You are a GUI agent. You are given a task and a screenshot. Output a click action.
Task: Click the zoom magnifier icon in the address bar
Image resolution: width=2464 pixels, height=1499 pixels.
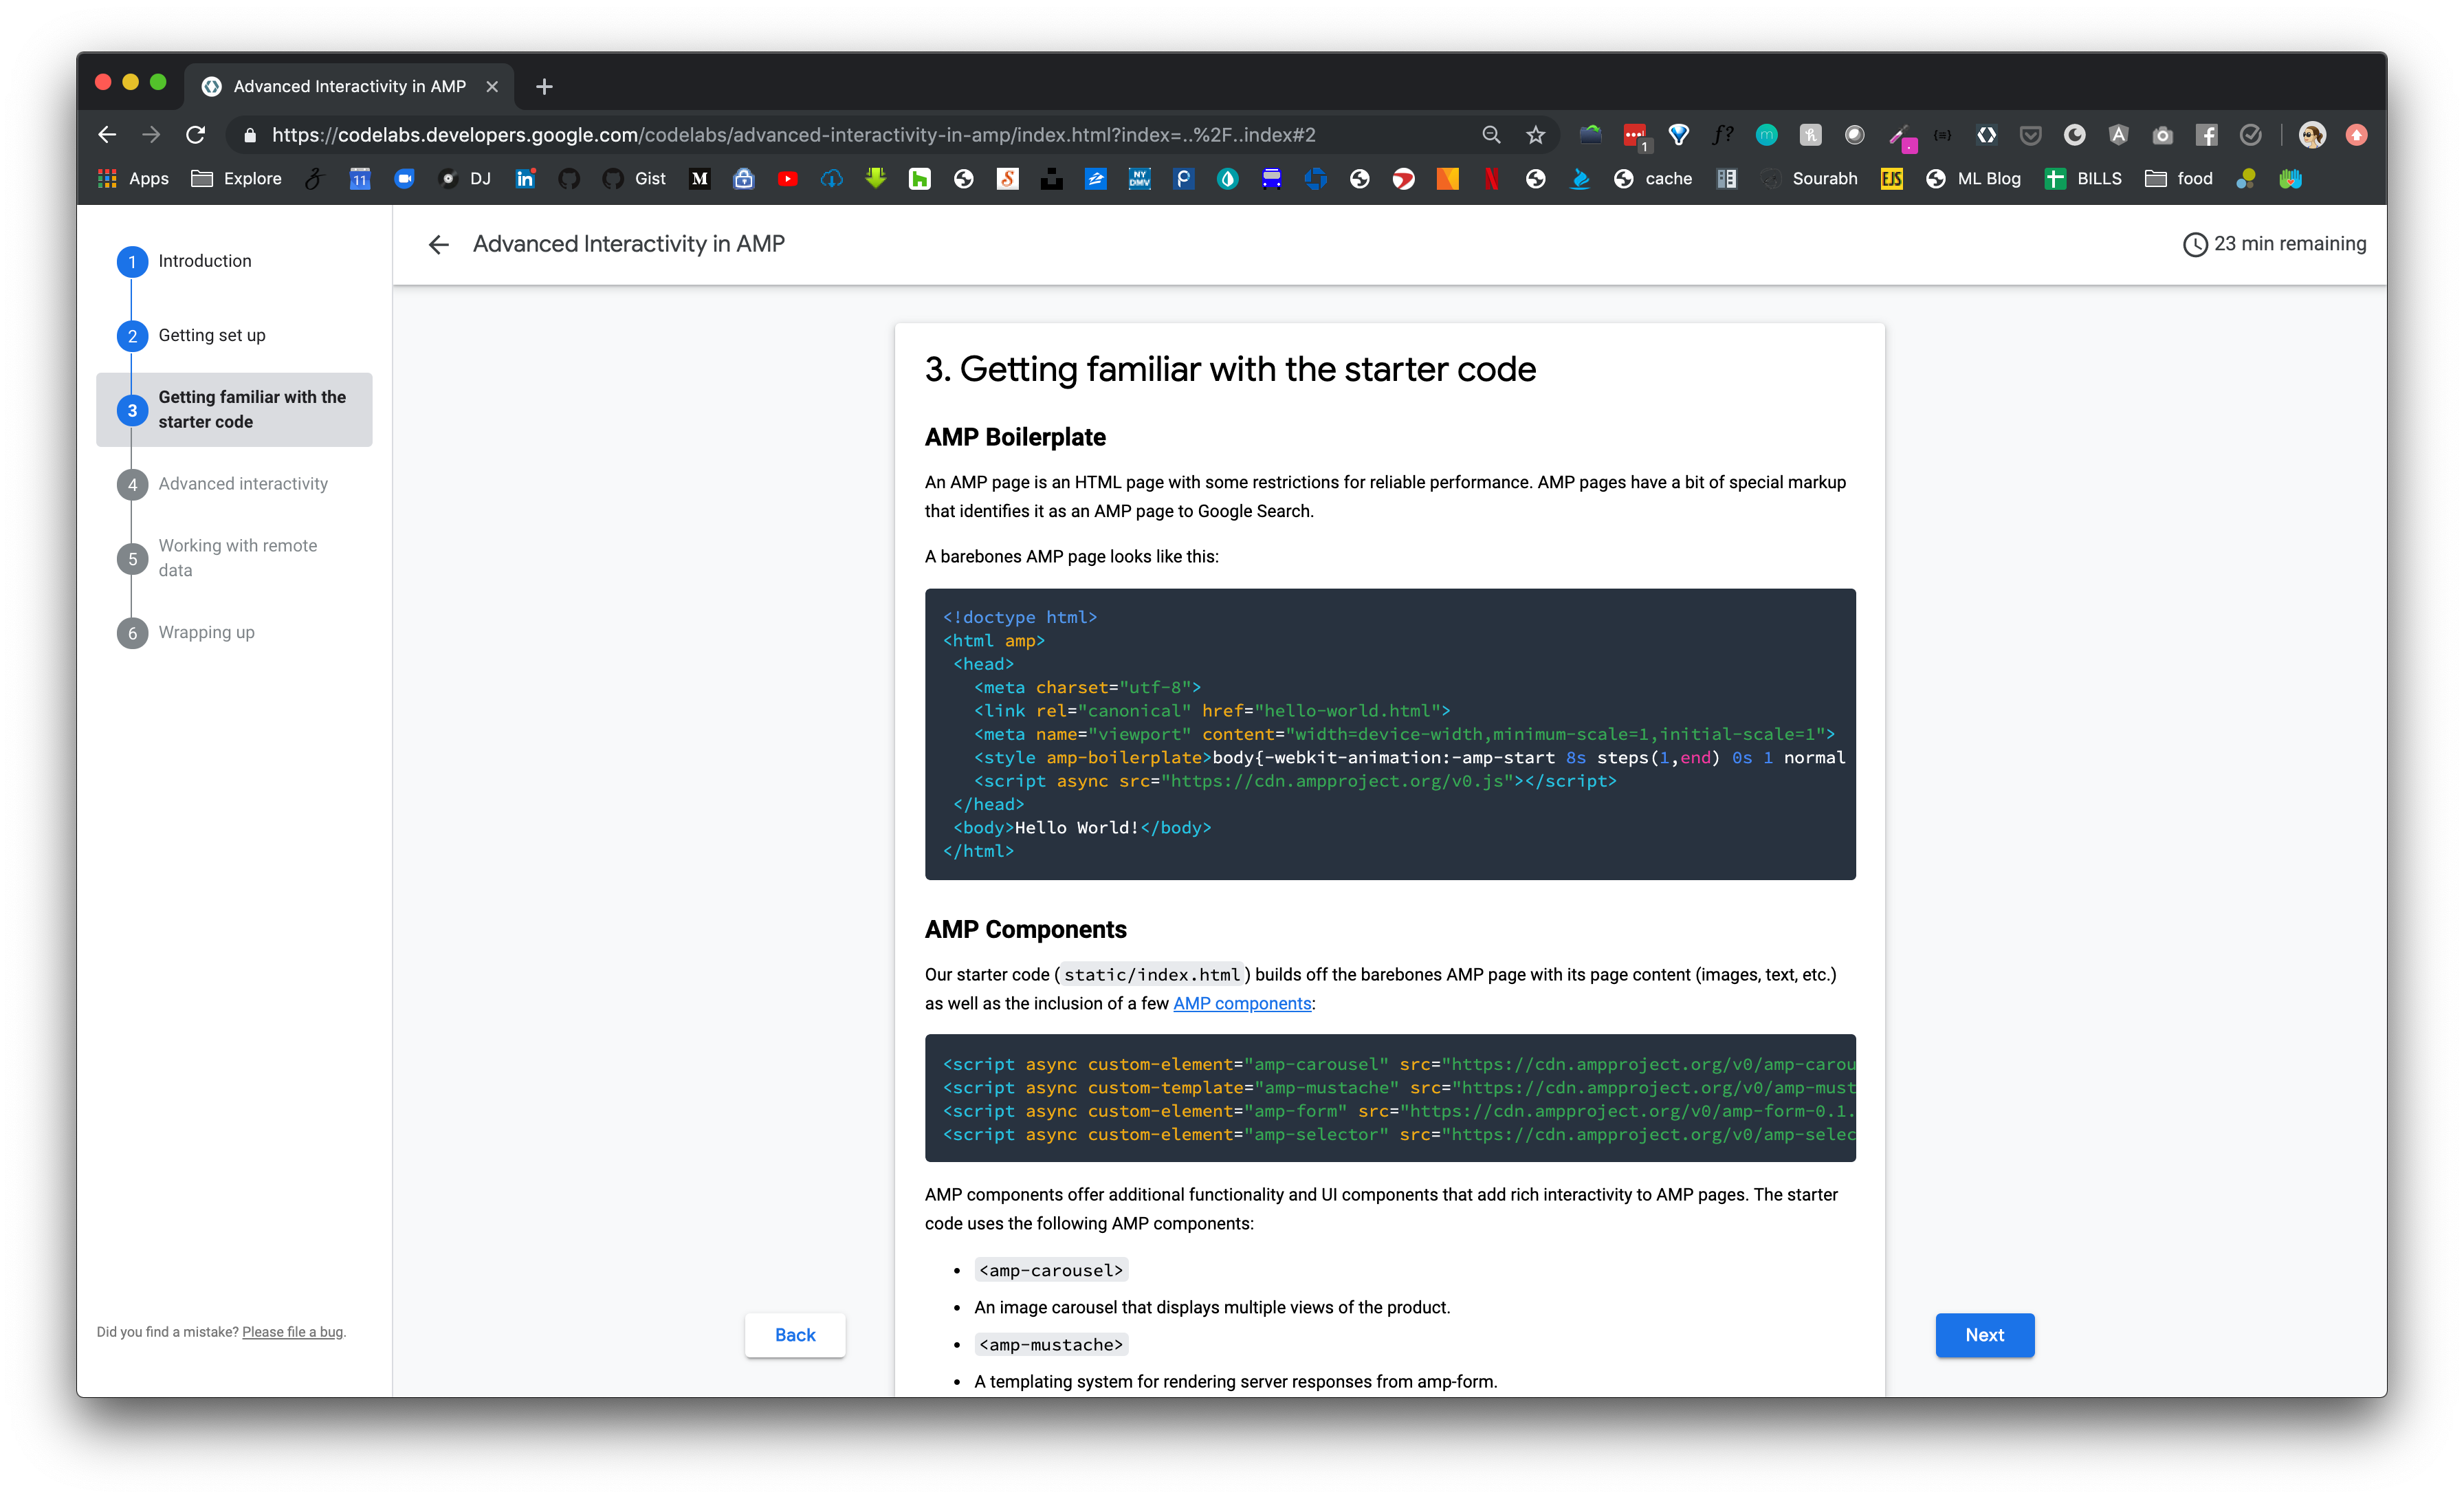point(1491,135)
